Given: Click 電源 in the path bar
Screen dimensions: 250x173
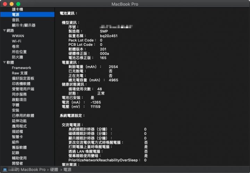Looking at the screenshot, I should 67,170.
